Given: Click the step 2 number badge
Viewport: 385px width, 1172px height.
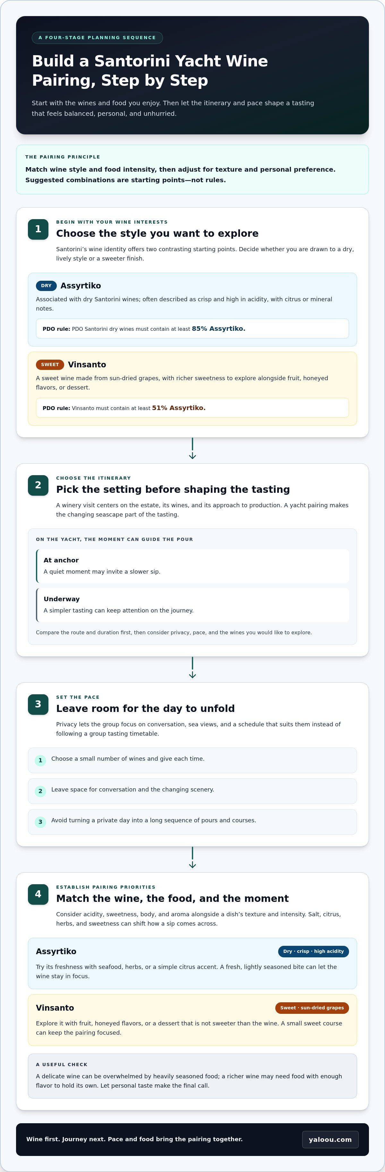Looking at the screenshot, I should click(38, 485).
